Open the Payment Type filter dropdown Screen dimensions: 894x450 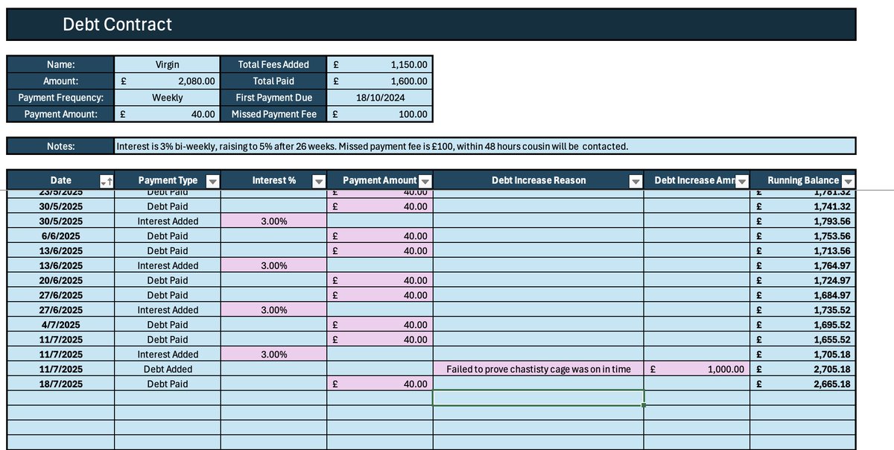pyautogui.click(x=212, y=181)
